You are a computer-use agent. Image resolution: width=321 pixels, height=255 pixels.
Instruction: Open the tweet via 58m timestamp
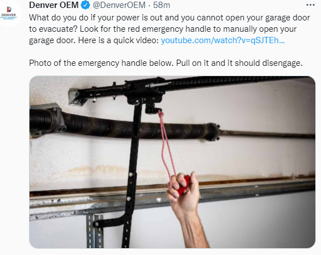click(162, 5)
